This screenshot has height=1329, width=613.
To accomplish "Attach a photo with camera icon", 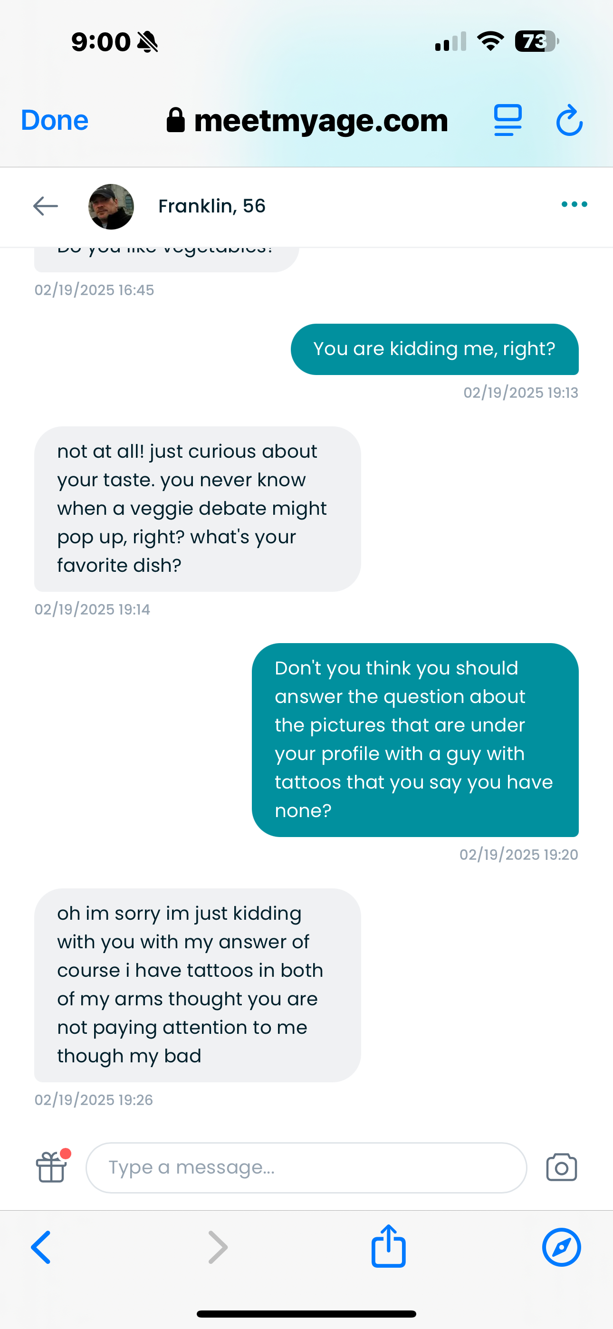I will (x=561, y=1167).
